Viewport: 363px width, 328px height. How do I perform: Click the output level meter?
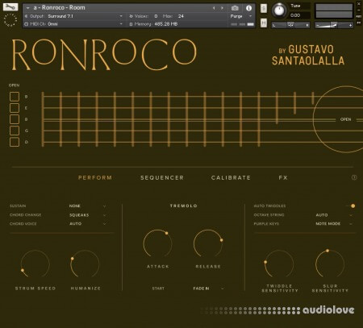[334, 10]
